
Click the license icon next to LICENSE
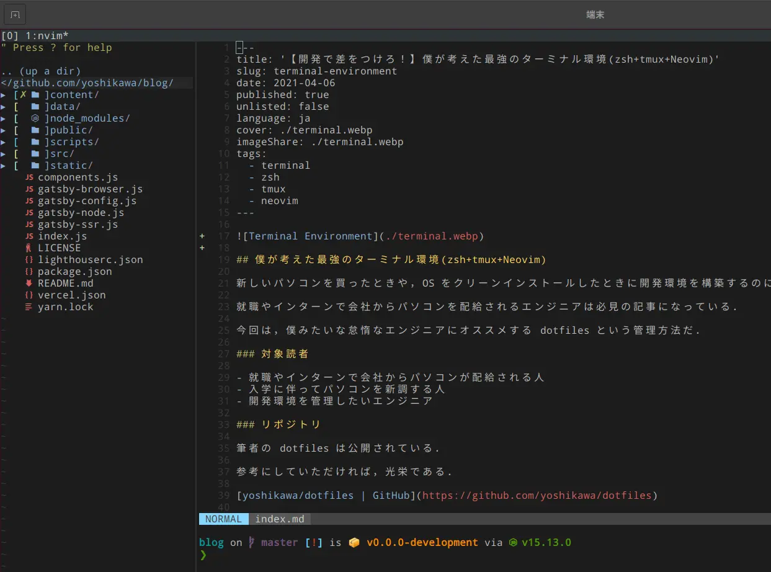tap(29, 248)
